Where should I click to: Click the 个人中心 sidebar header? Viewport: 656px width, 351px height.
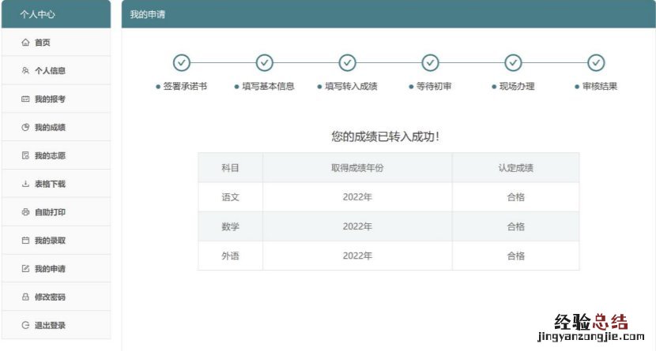click(56, 14)
